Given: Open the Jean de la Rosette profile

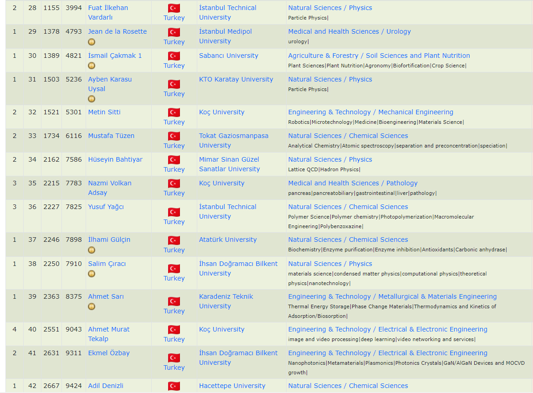Looking at the screenshot, I should (x=117, y=31).
